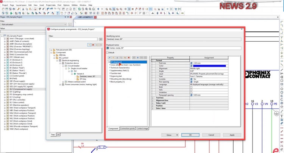Enable the Default checkbox

click(108, 52)
